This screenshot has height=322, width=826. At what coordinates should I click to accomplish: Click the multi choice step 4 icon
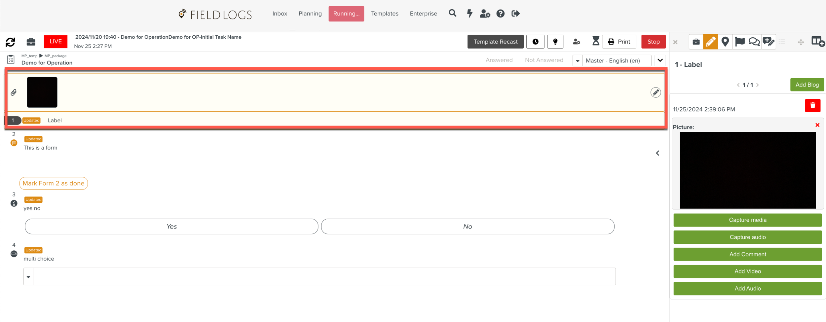(14, 254)
